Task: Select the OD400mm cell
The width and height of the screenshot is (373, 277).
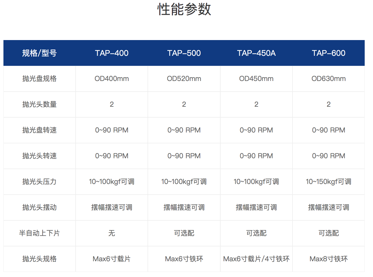Action: pos(112,79)
